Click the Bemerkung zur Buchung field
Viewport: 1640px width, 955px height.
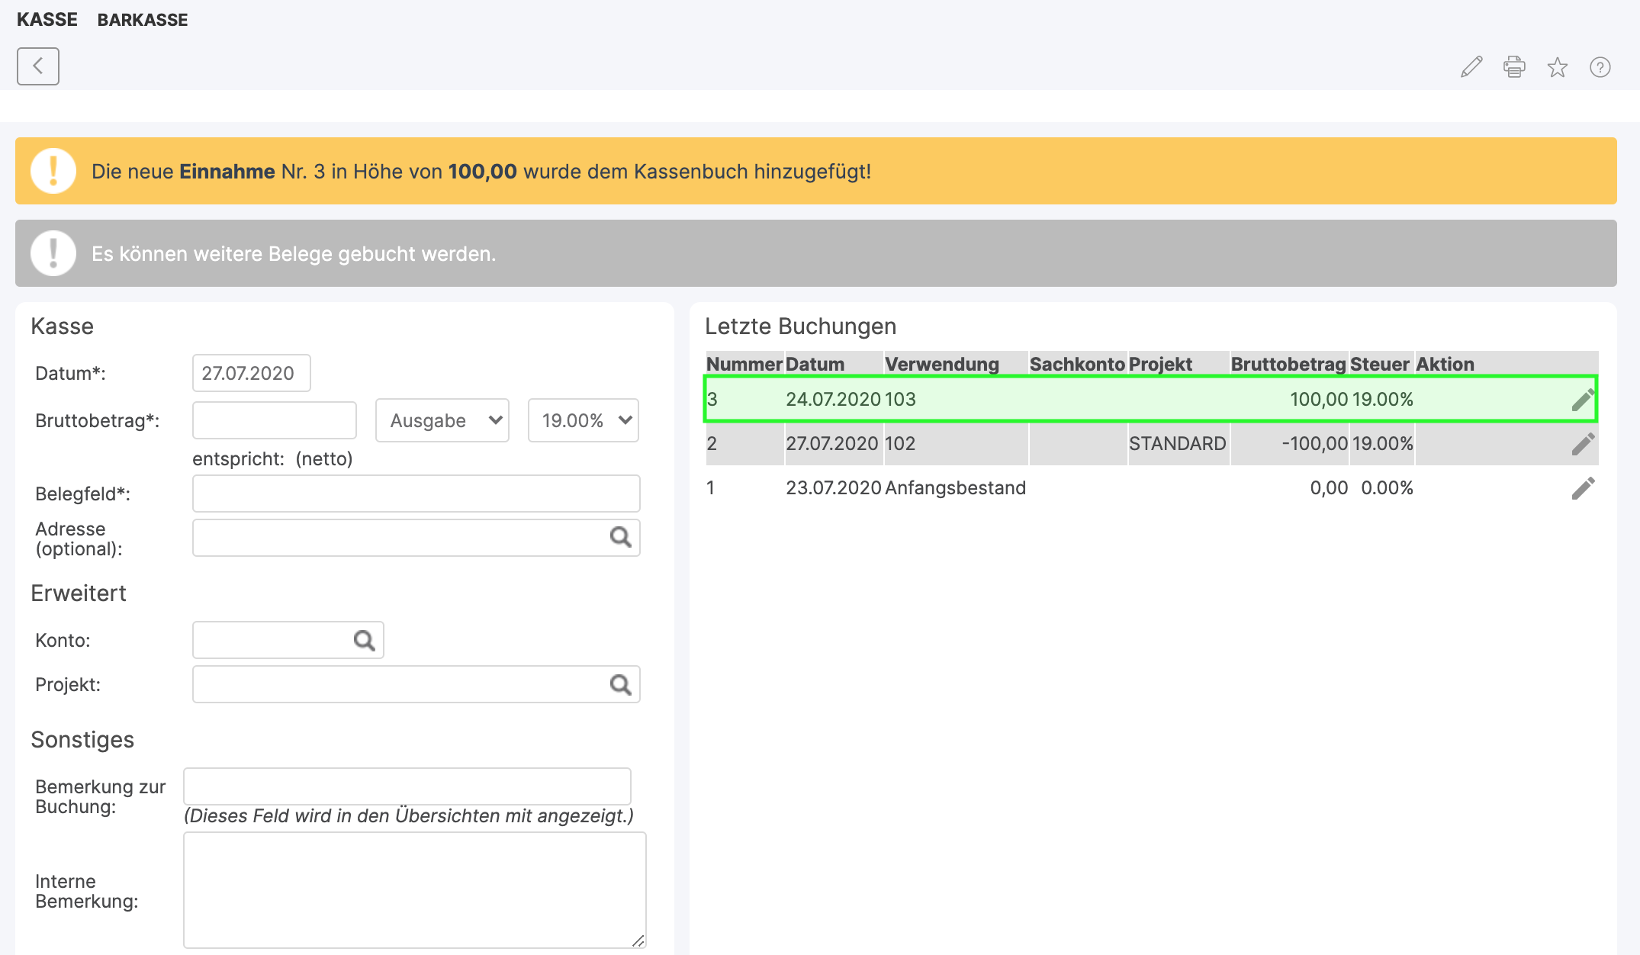point(407,786)
